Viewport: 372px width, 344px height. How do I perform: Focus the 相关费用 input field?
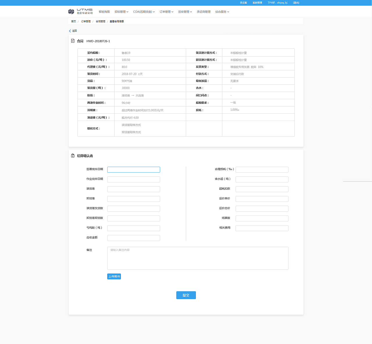[x=262, y=228]
